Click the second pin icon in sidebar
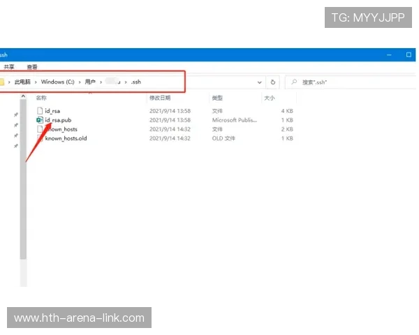 pos(15,125)
